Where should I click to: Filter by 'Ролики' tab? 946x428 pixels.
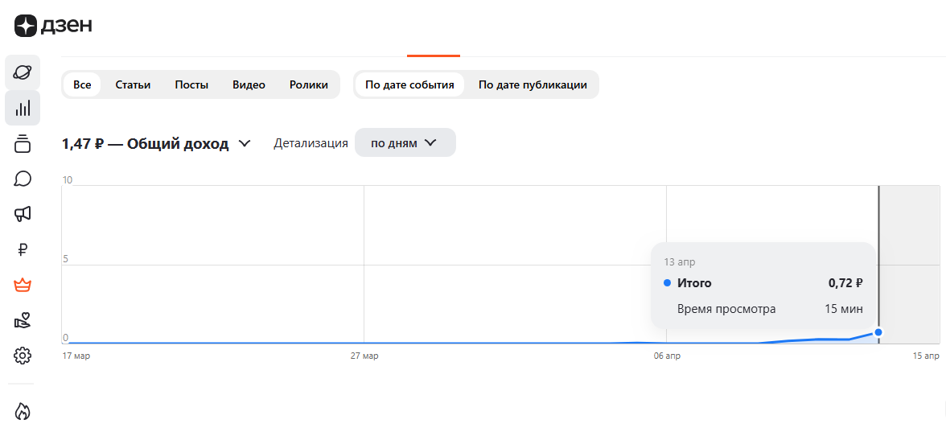coord(309,84)
